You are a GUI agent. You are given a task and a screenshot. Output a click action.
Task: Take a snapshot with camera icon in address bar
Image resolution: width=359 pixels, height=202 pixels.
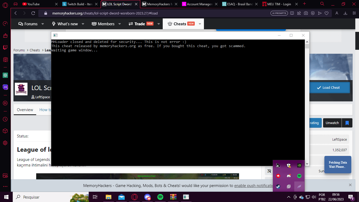(x=306, y=13)
